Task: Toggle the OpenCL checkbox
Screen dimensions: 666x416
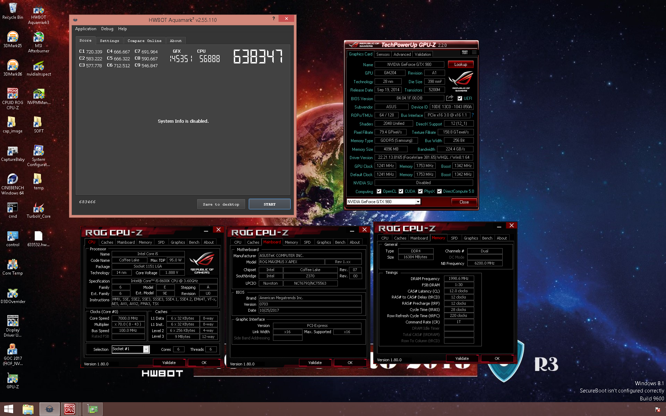Action: pyautogui.click(x=379, y=191)
